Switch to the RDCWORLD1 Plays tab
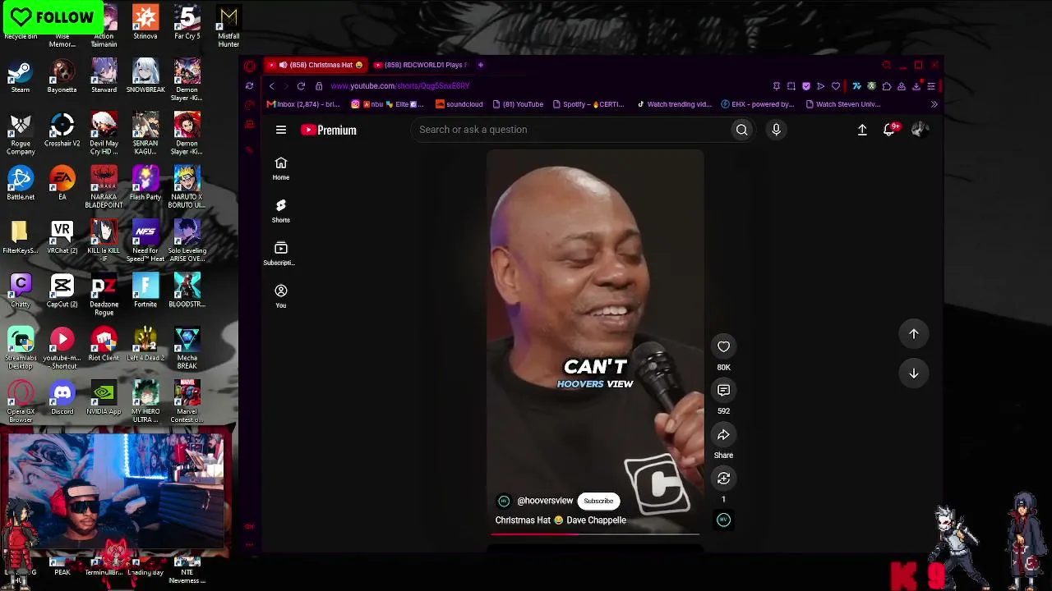 (420, 65)
